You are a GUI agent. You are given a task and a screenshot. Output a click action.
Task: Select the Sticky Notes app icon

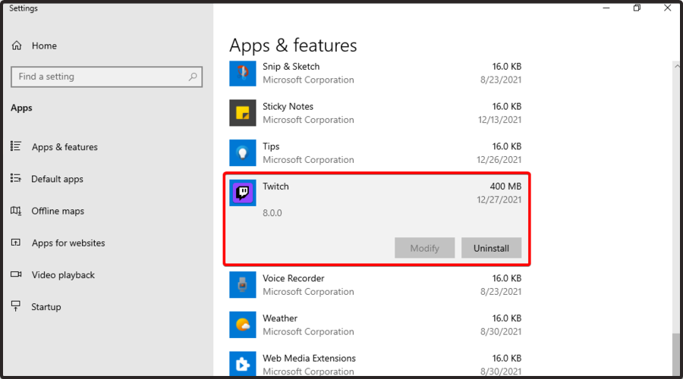tap(243, 113)
